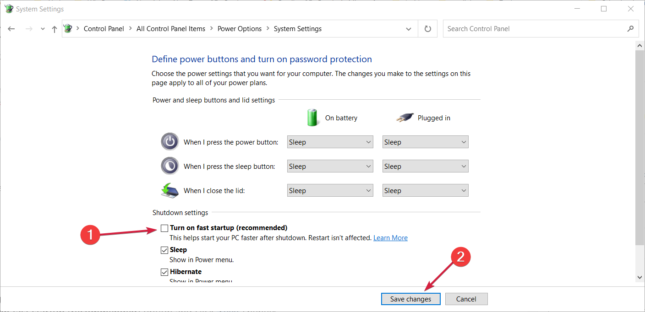This screenshot has width=645, height=312.
Task: Click the back navigation arrow
Action: click(x=11, y=29)
